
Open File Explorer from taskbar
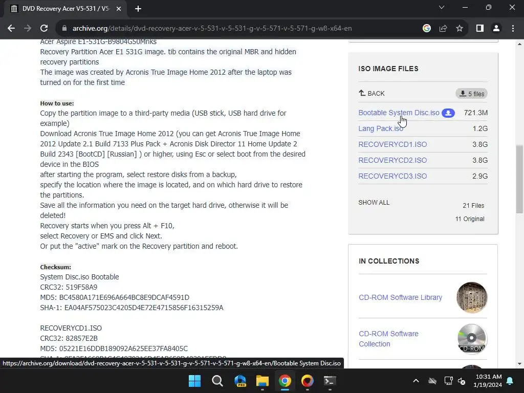click(263, 381)
